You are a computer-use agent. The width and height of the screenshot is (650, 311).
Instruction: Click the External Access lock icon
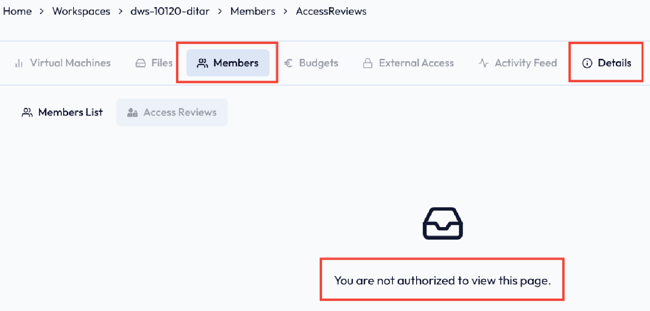367,63
